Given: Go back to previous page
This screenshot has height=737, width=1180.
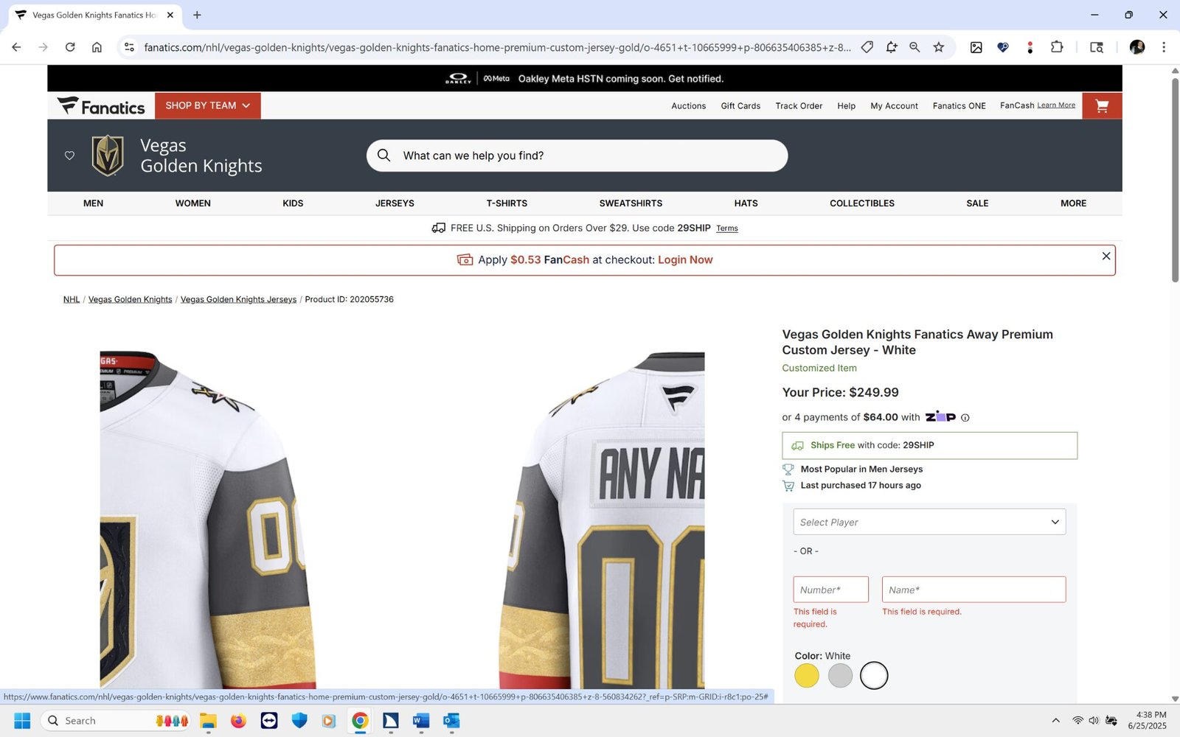Looking at the screenshot, I should (x=16, y=47).
